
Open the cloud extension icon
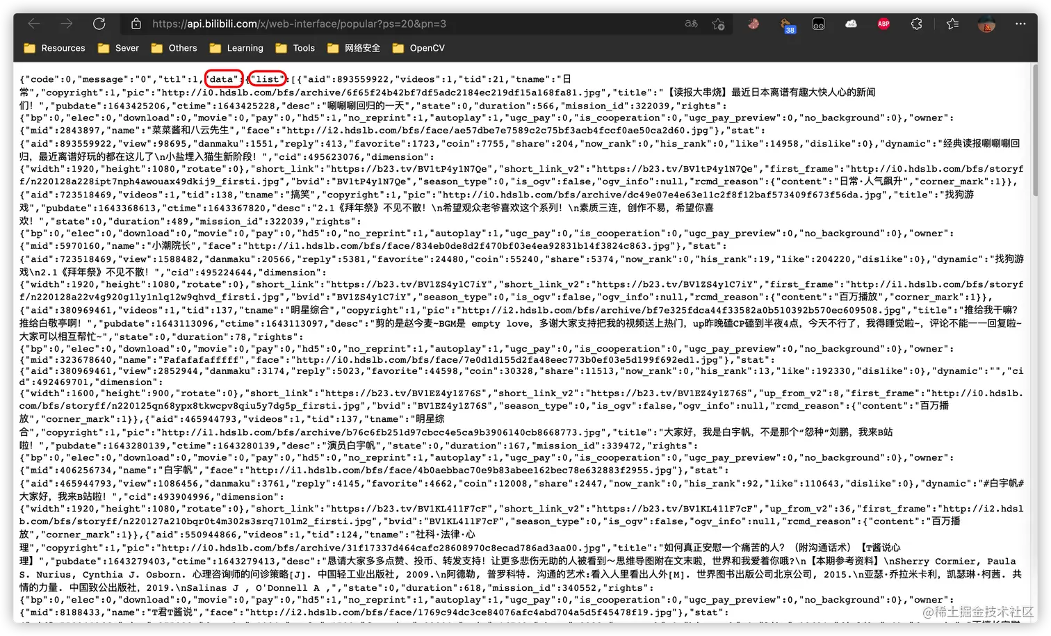click(x=852, y=24)
